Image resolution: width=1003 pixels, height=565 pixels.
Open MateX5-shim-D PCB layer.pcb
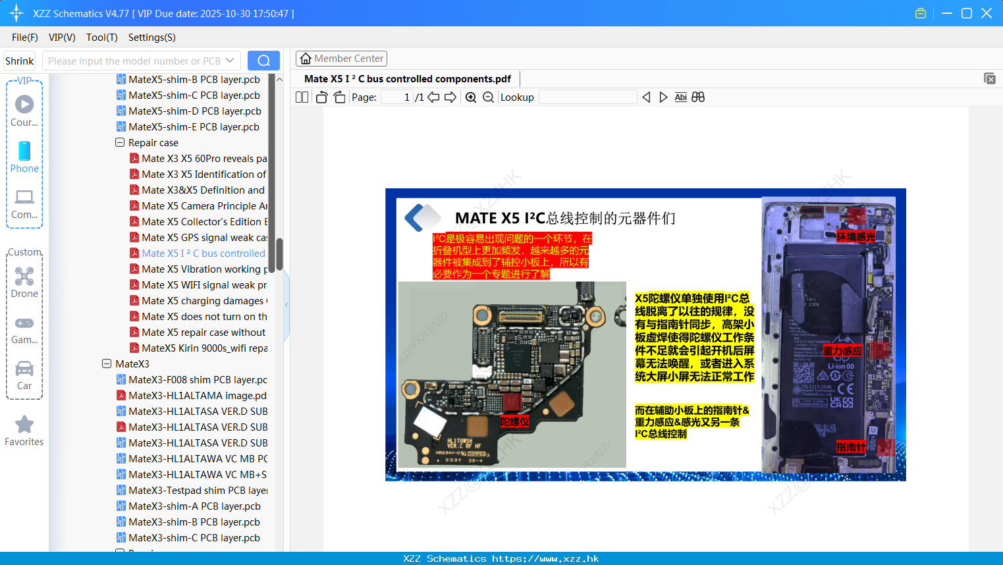coord(188,111)
